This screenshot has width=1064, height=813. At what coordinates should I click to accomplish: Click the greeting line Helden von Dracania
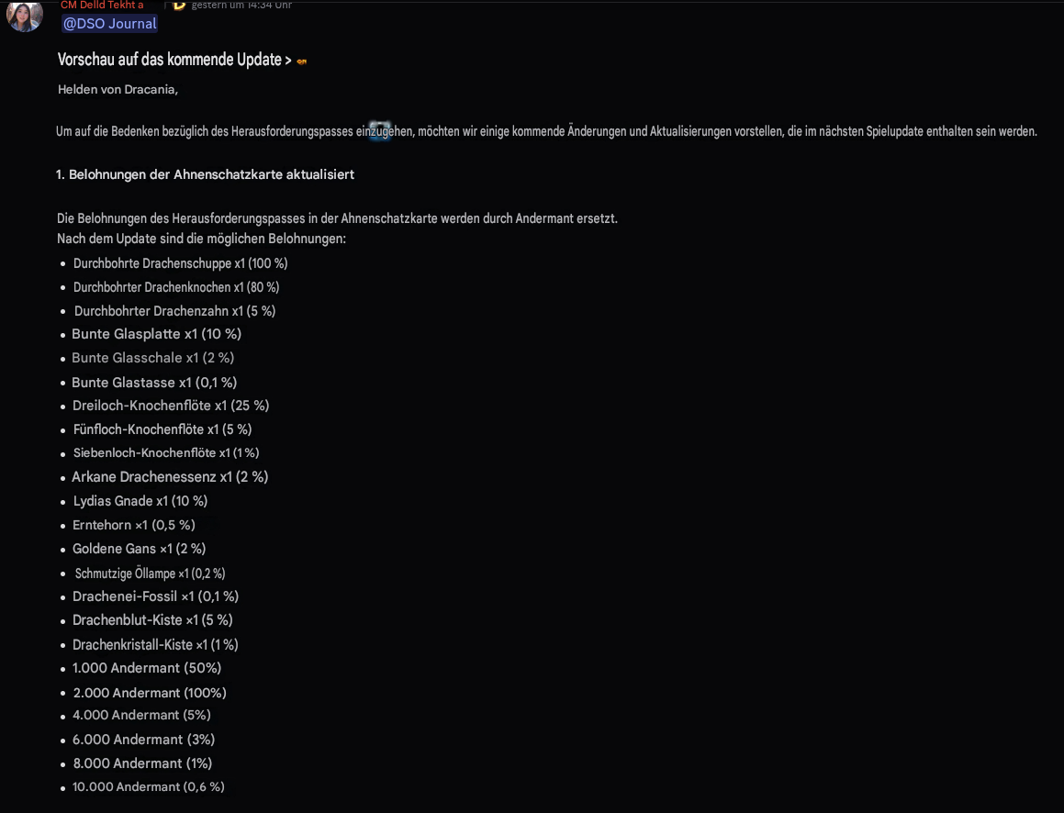pyautogui.click(x=118, y=90)
